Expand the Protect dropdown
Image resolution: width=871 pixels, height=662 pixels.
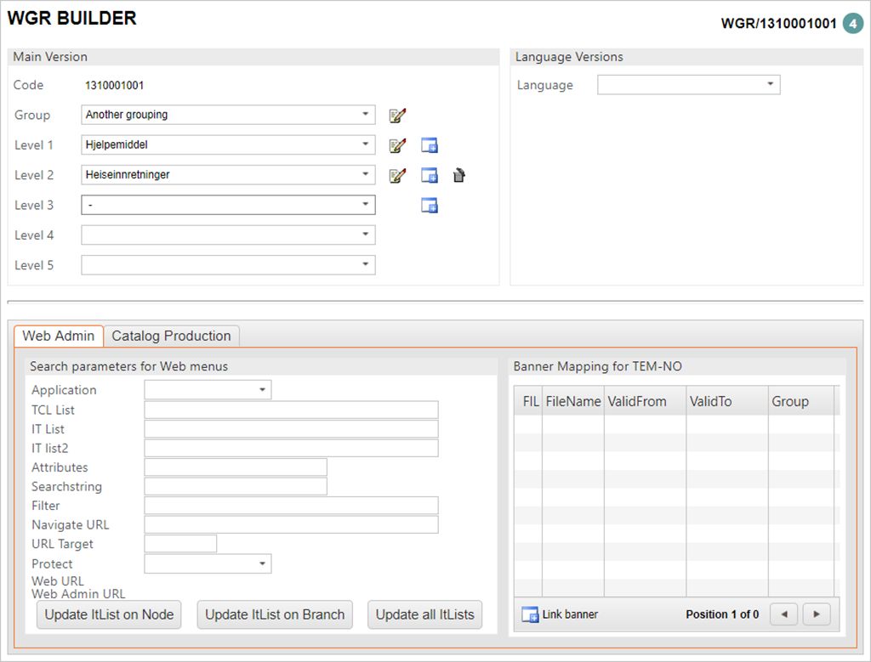click(x=261, y=564)
